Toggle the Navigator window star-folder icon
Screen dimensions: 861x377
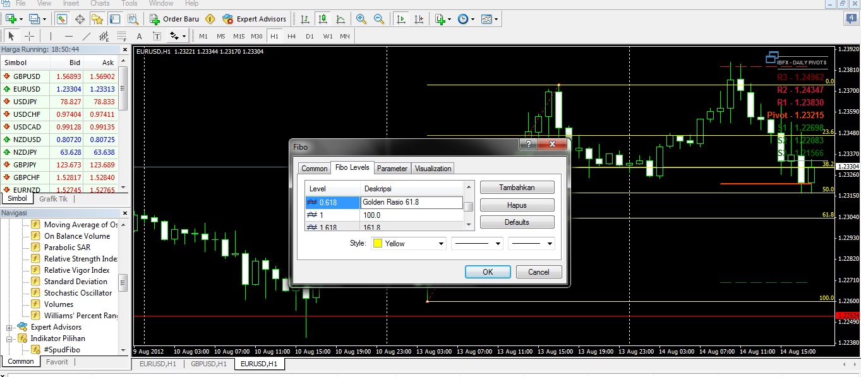tap(97, 19)
